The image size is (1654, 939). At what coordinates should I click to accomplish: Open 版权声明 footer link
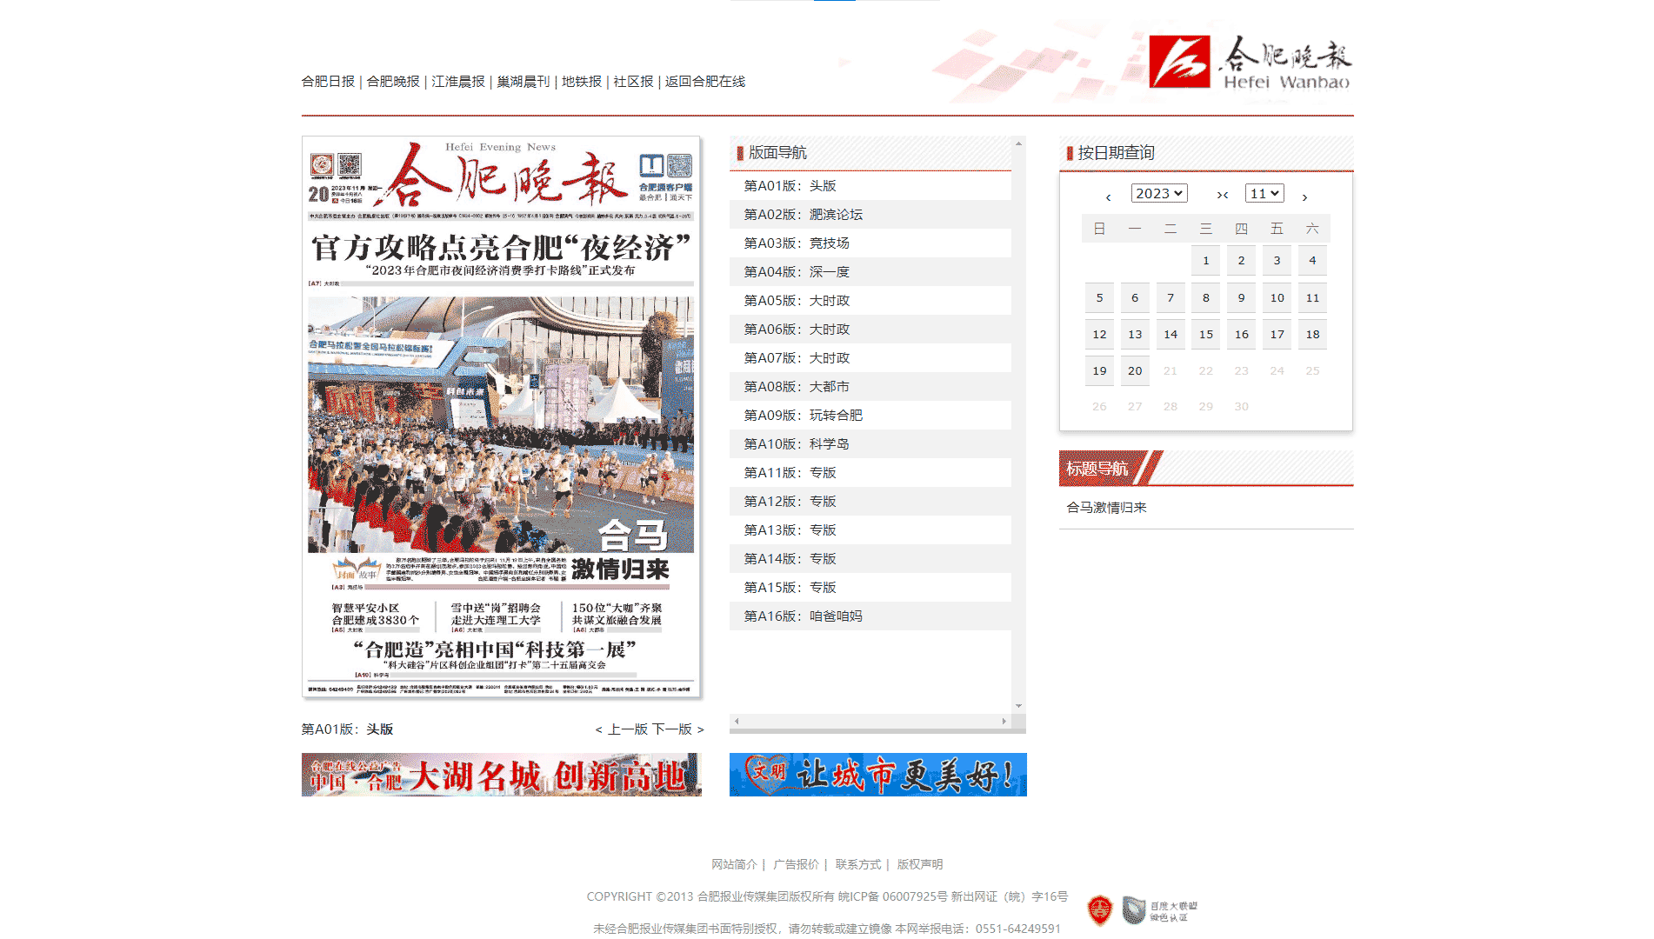[920, 864]
